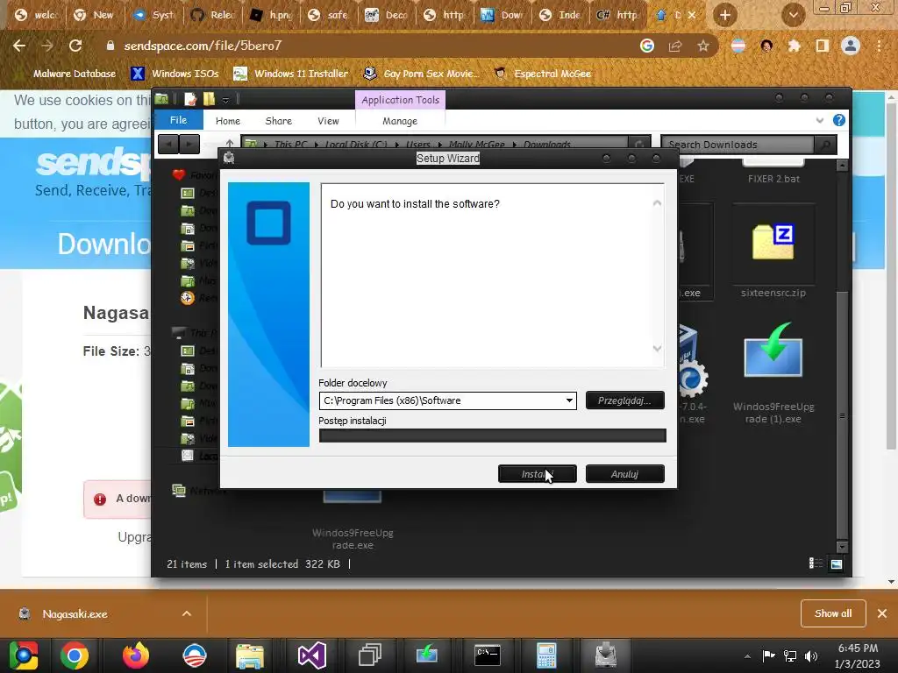898x673 pixels.
Task: Expand the Explorer ribbon with the chevron
Action: point(820,120)
